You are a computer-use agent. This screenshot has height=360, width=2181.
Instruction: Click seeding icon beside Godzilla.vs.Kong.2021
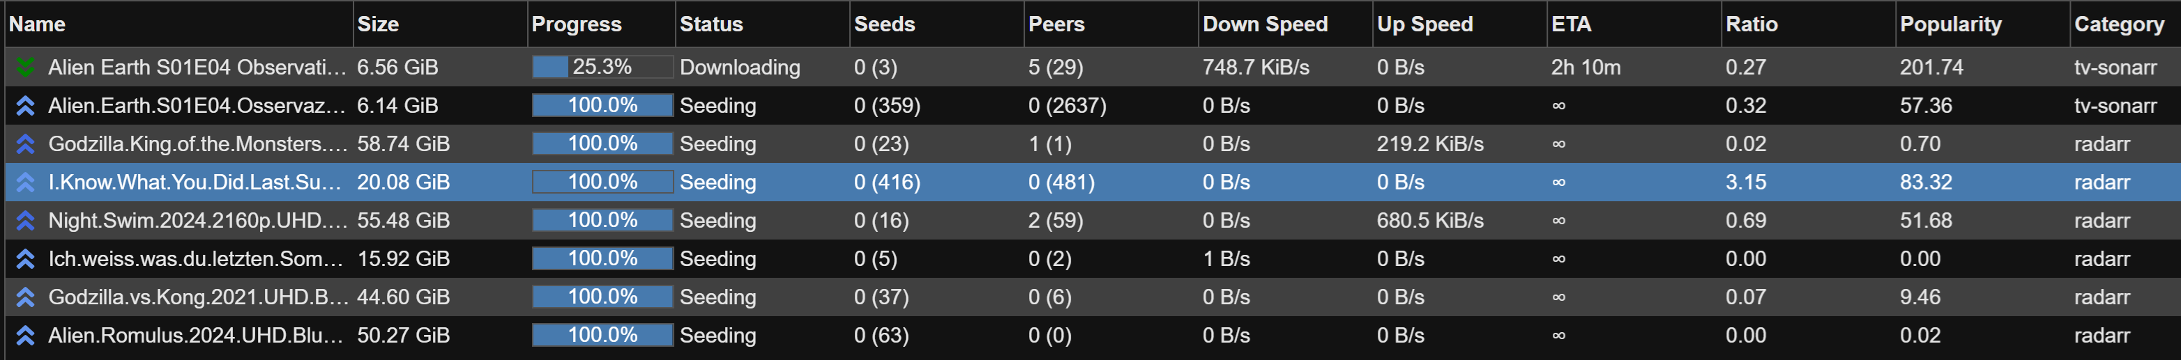[25, 297]
